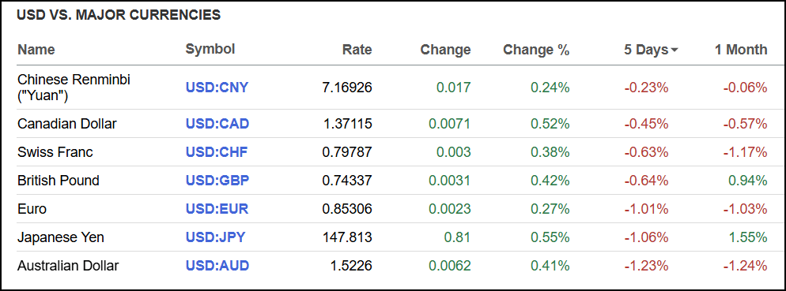Click the 1-month value -1.03%
Viewport: 786px width, 291px height.
(x=745, y=208)
